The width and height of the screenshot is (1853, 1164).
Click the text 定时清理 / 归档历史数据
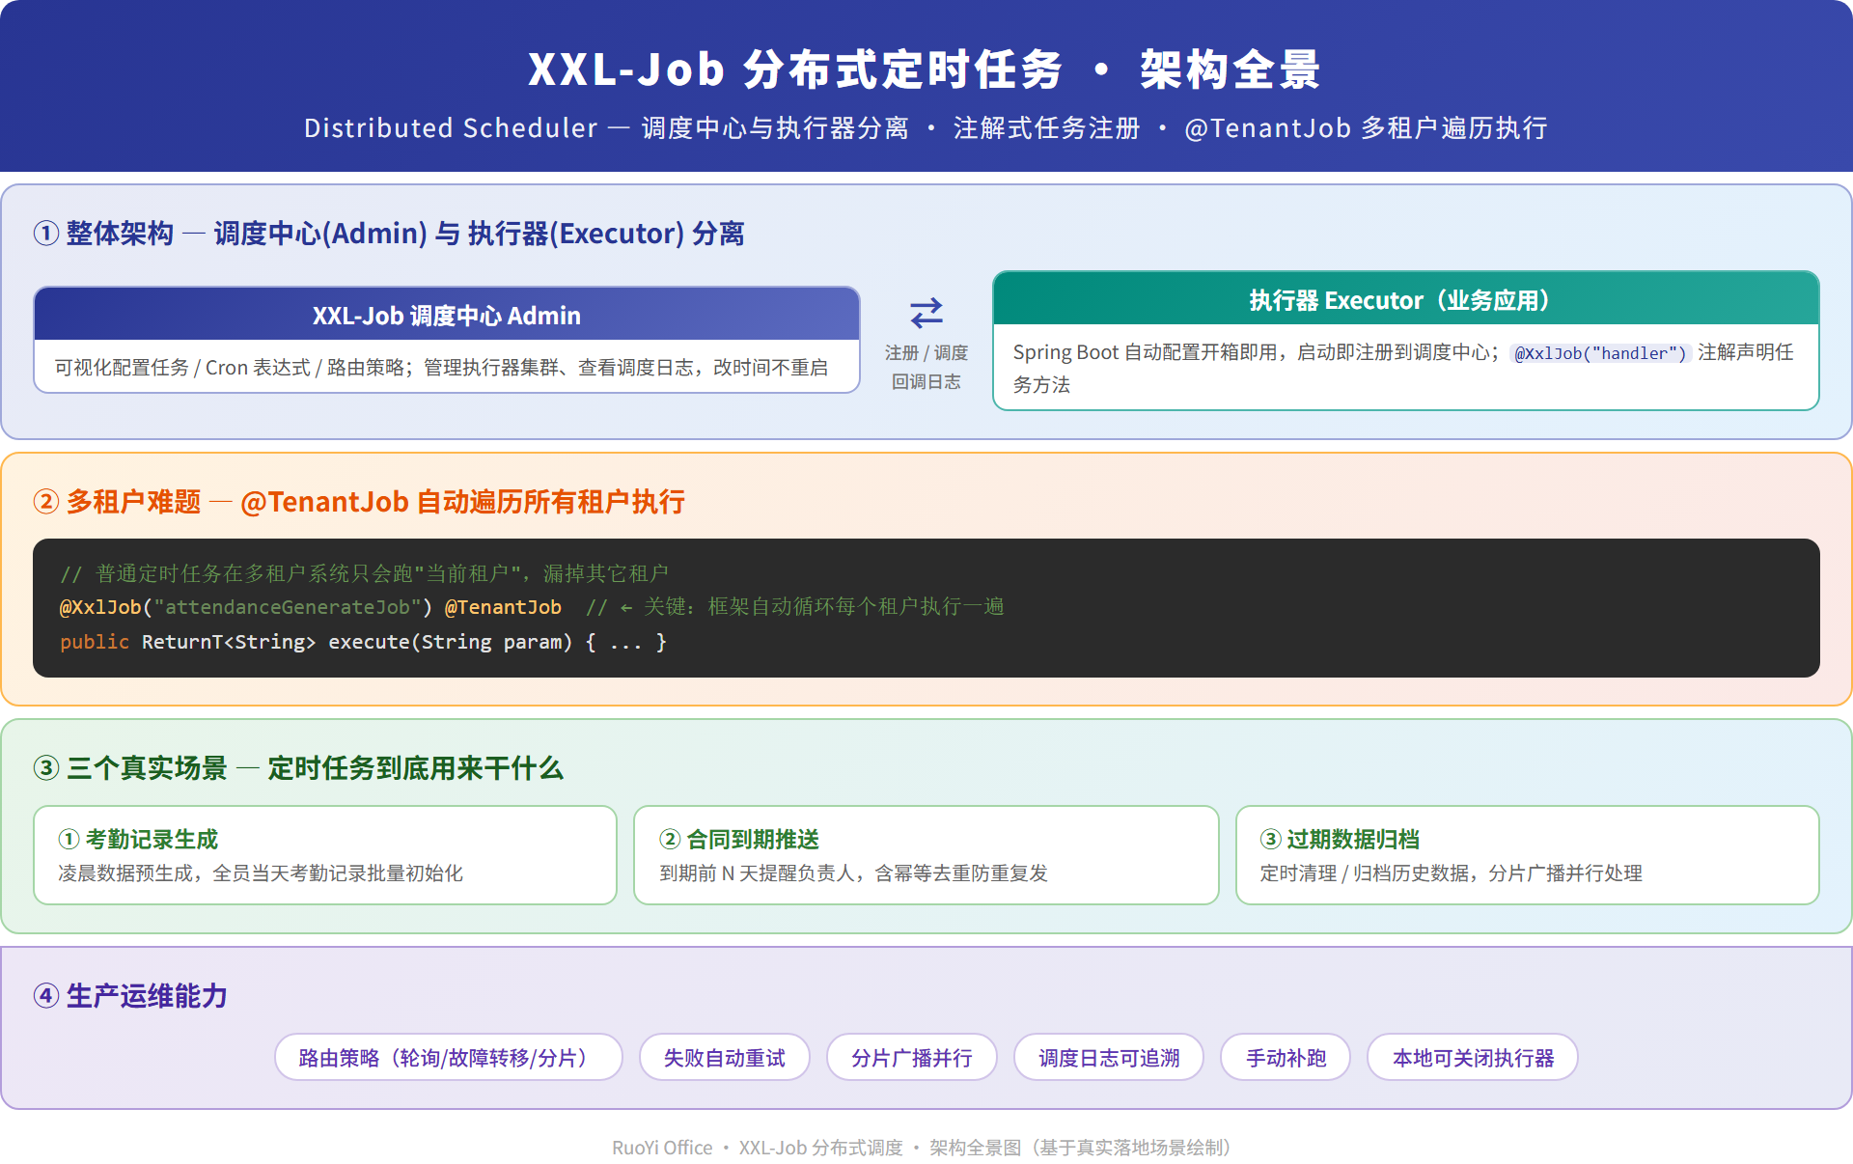(1451, 873)
